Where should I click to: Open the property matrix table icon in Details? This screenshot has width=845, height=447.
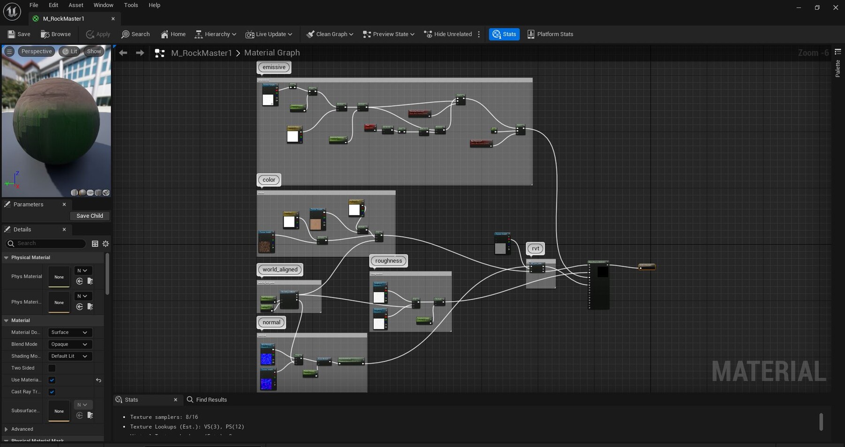click(95, 244)
